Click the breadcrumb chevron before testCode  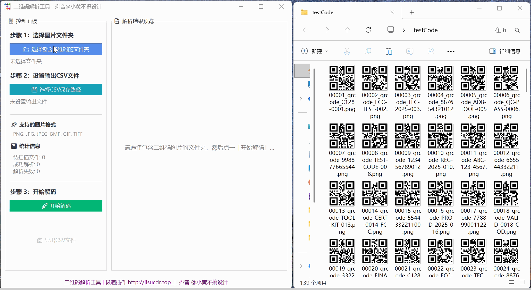click(x=404, y=30)
